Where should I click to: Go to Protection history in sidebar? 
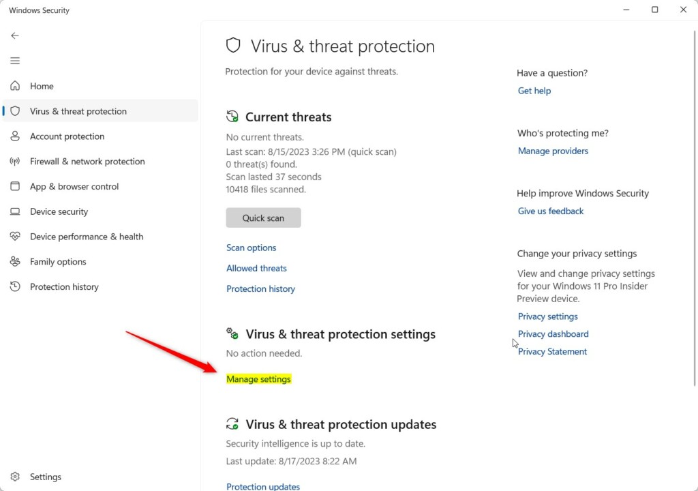[64, 286]
